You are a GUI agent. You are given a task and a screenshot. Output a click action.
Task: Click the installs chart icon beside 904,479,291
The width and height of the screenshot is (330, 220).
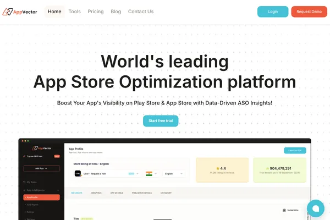tap(267, 168)
